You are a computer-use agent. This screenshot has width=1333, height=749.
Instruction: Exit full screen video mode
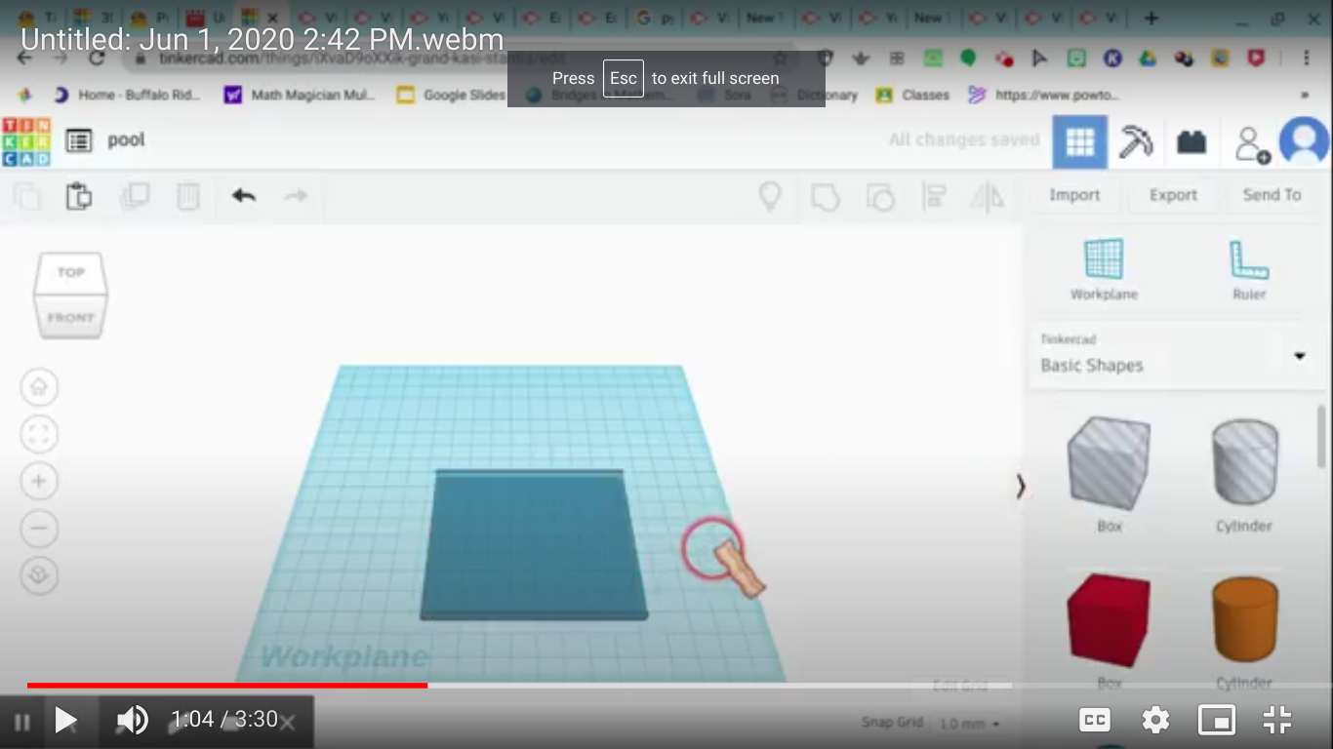click(x=1276, y=720)
